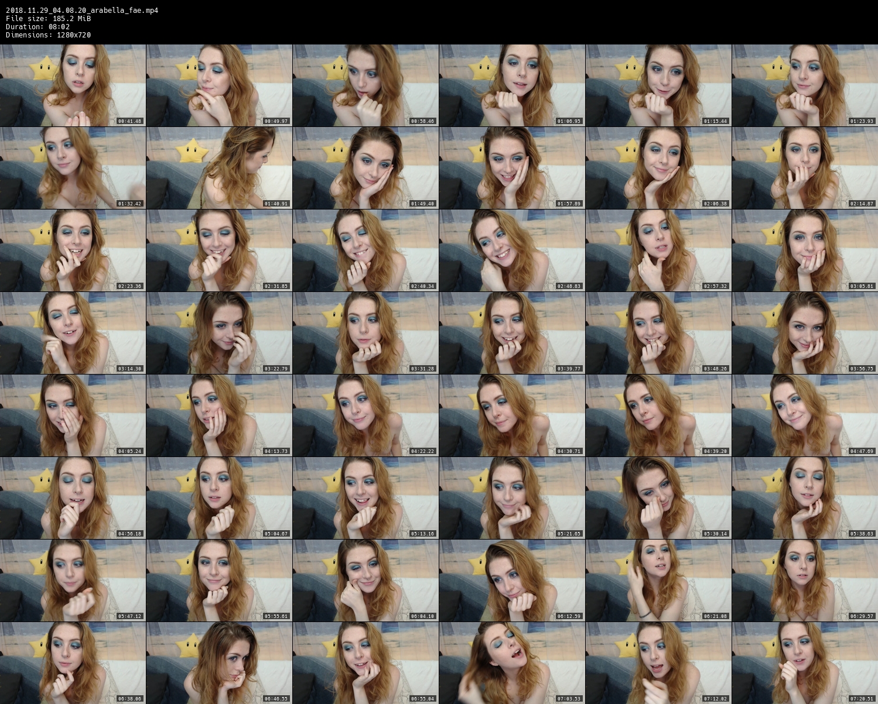Viewport: 878px width, 704px height.
Task: Select the 'Dimensions: 1280x720' line
Action: tap(48, 35)
